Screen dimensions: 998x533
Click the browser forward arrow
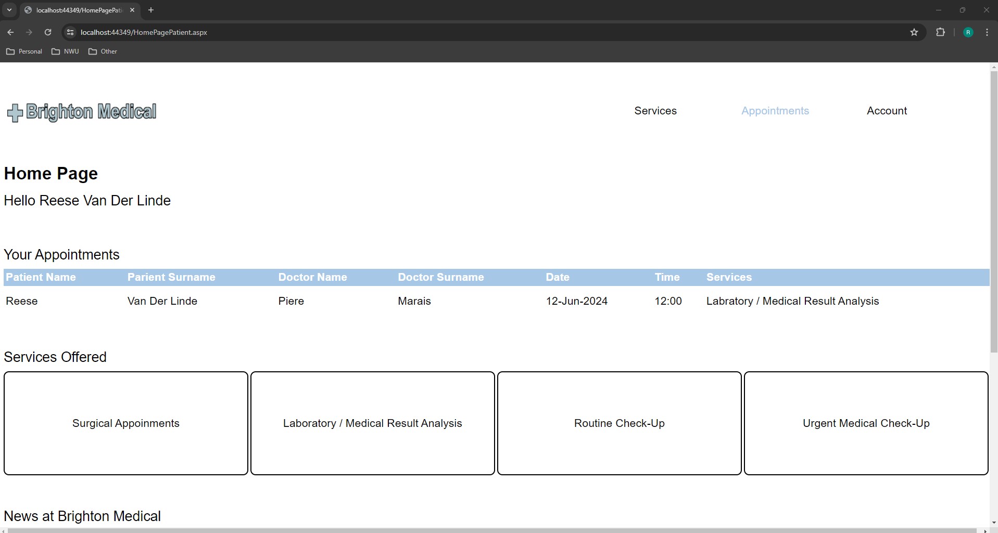[29, 32]
